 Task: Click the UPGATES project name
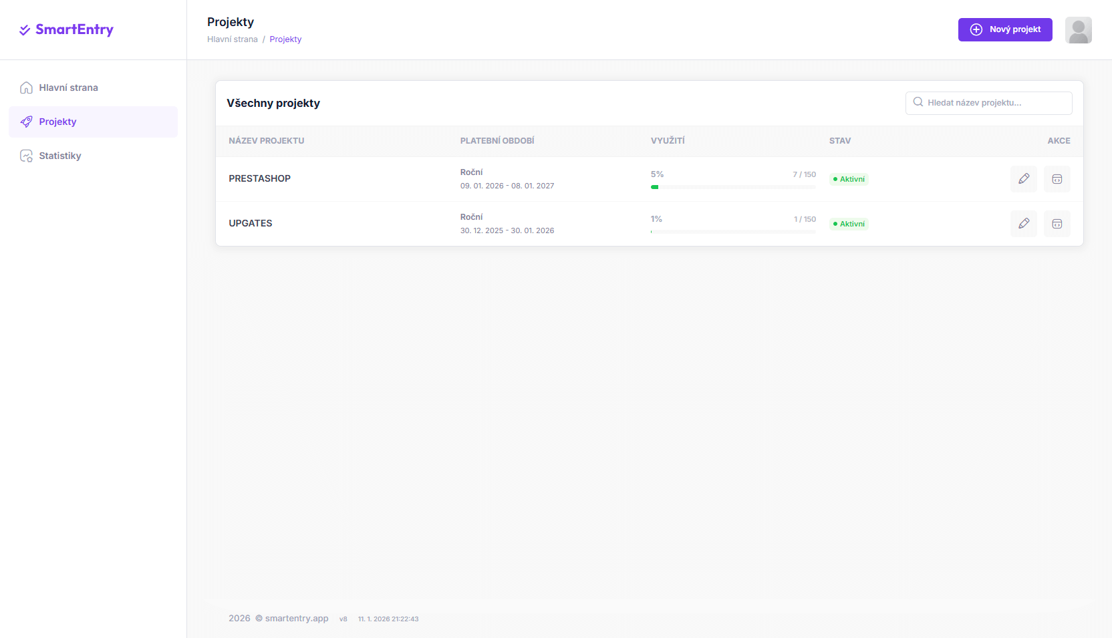pyautogui.click(x=251, y=223)
